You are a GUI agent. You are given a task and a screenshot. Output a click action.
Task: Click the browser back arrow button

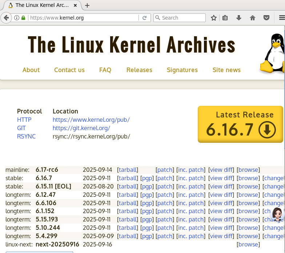click(x=7, y=18)
